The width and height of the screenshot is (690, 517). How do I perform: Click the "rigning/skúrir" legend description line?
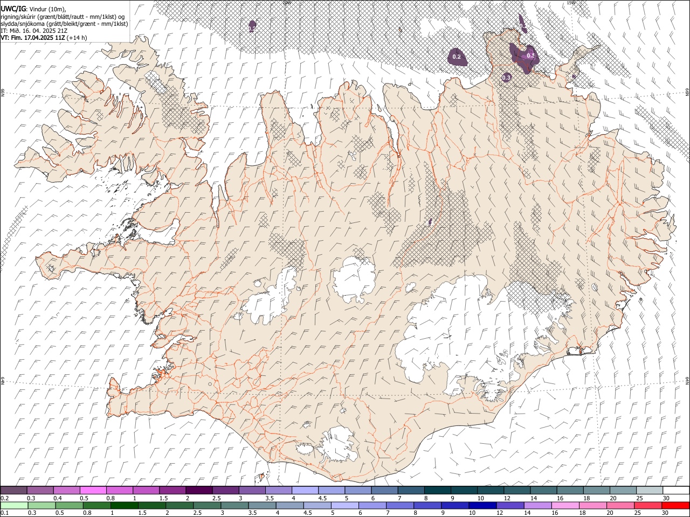63,16
